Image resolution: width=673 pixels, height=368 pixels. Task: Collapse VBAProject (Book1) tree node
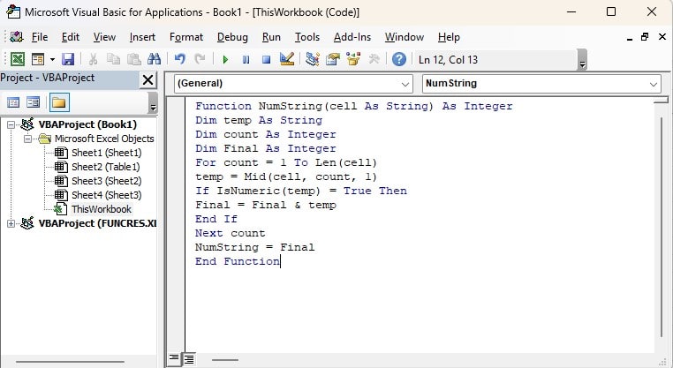[11, 124]
